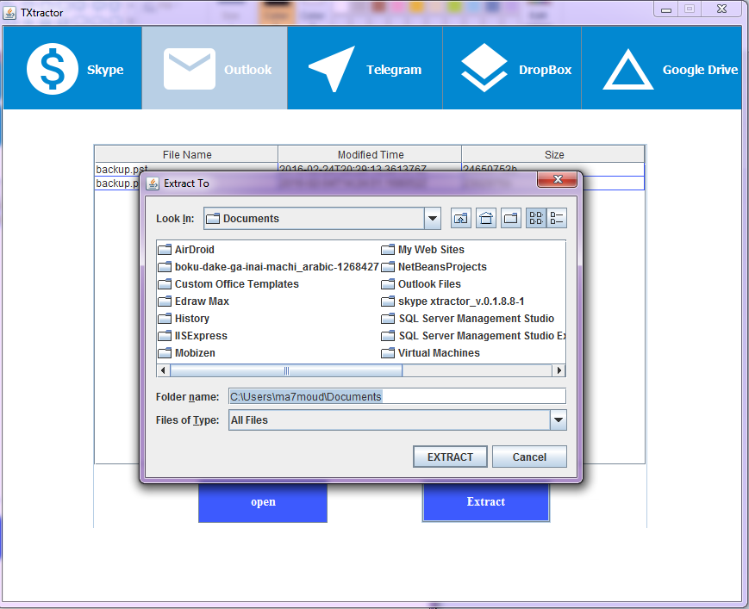
Task: Click the Java icon in Extract To title bar
Action: point(153,183)
